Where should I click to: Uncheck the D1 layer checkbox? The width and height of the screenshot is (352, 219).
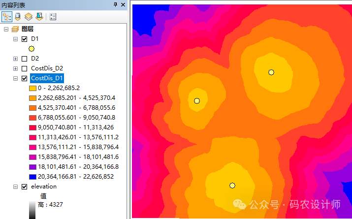tap(25, 39)
